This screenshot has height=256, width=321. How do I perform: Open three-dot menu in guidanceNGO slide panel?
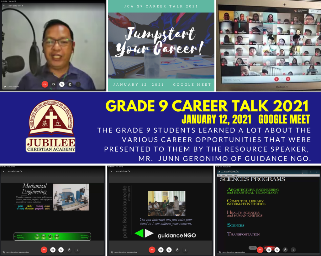point(185,250)
